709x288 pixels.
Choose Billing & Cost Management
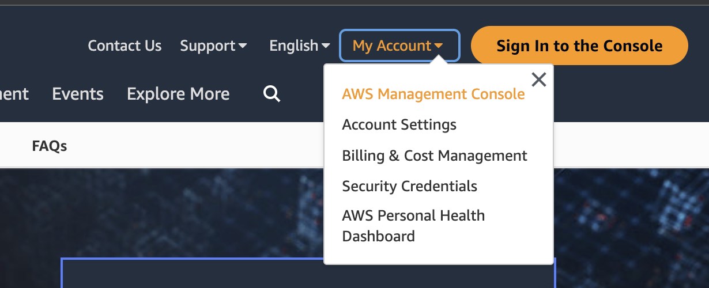(x=434, y=156)
